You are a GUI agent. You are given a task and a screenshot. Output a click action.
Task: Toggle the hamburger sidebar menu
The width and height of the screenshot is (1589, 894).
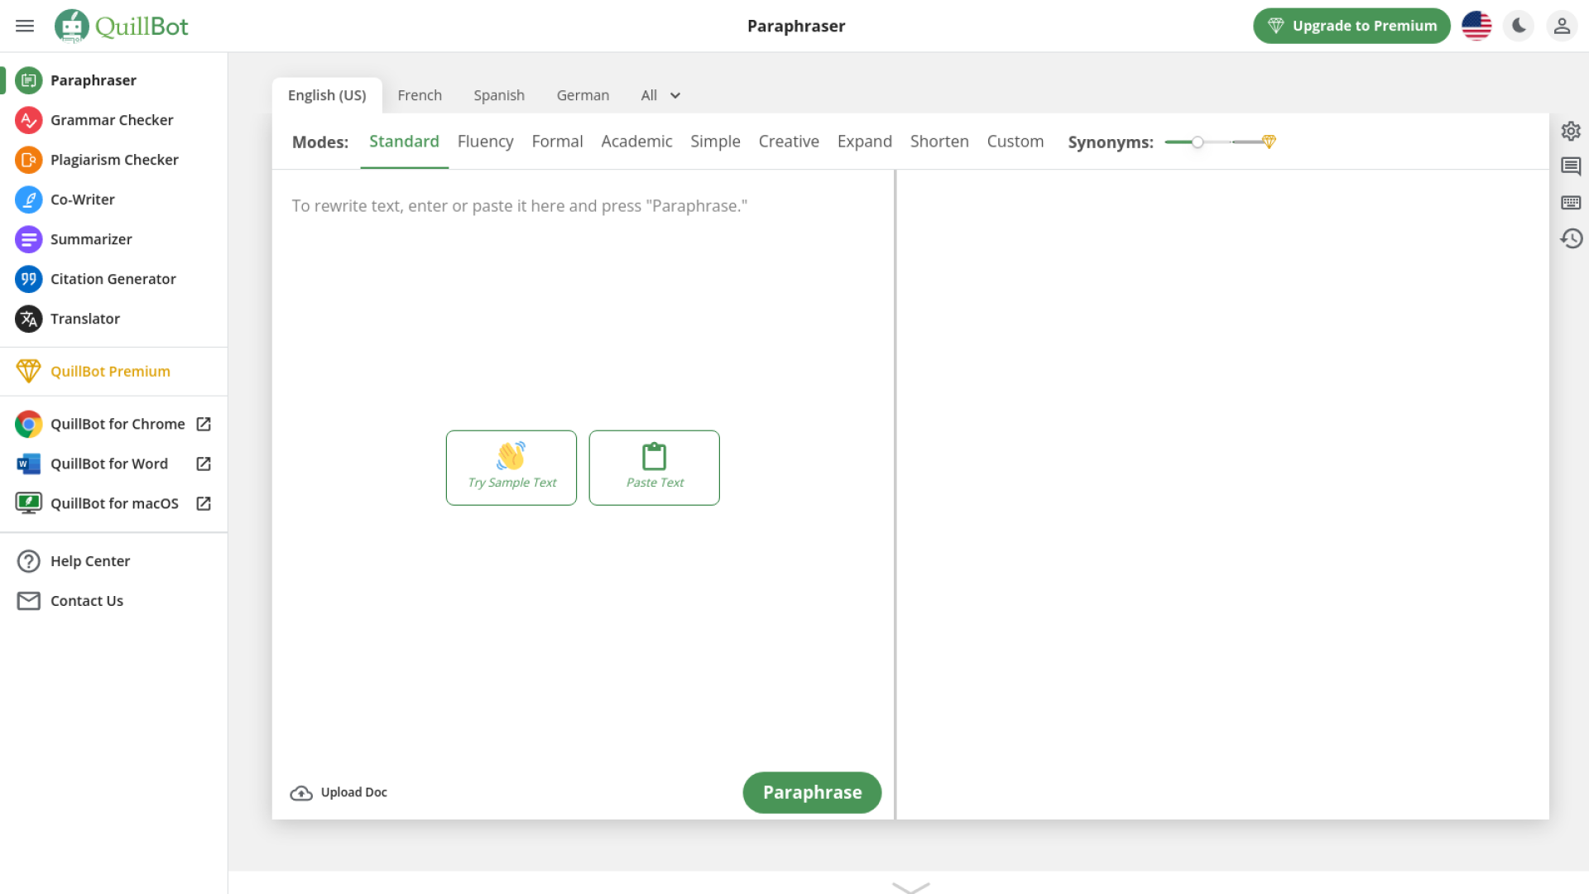(25, 26)
